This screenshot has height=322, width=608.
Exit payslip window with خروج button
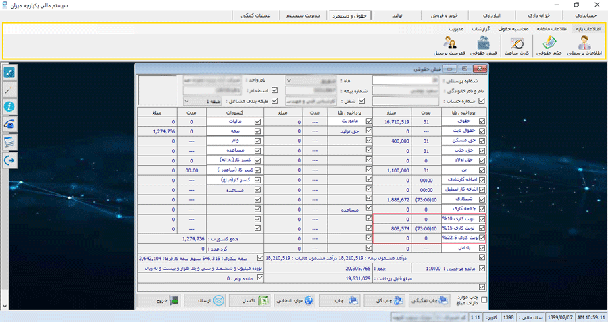(x=159, y=300)
